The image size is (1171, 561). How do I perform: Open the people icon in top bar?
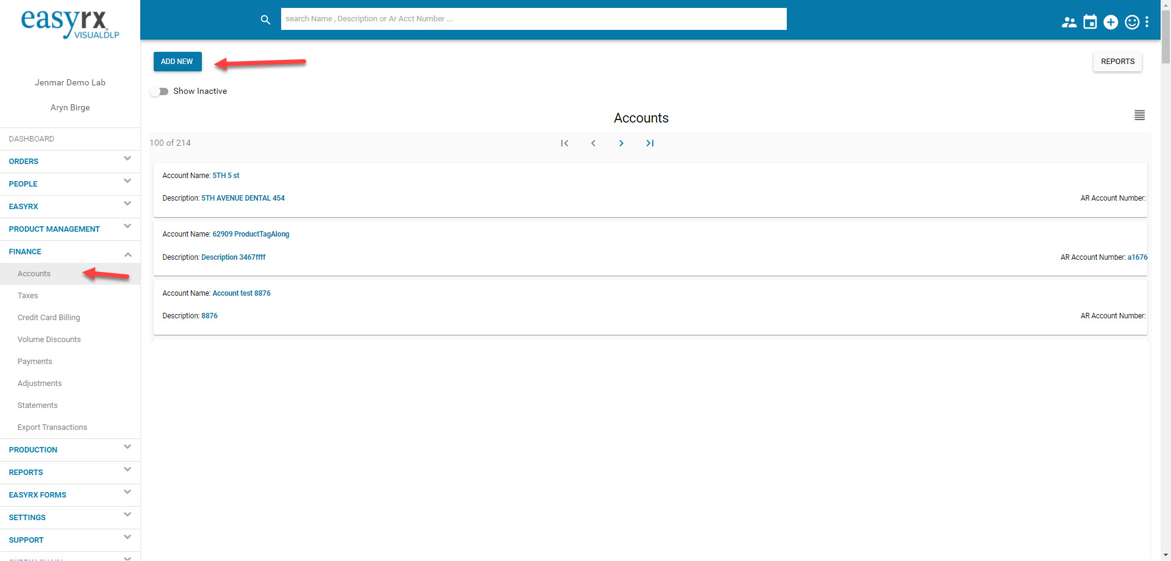[x=1069, y=23]
